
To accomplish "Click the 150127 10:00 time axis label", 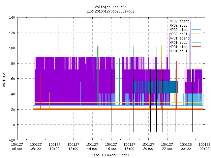I will tap(54, 147).
